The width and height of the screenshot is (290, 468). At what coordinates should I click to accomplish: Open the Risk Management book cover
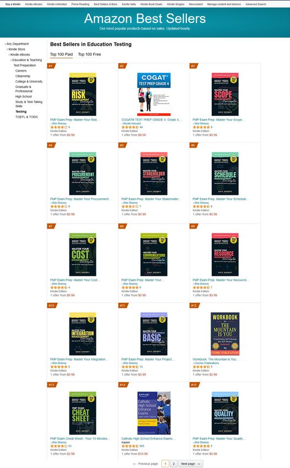tap(83, 94)
